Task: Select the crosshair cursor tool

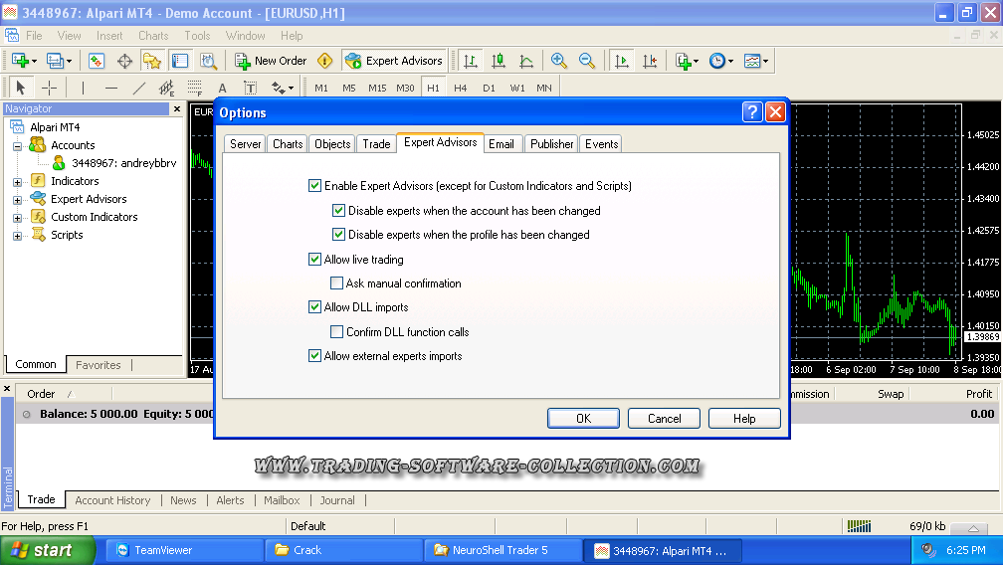Action: point(49,88)
